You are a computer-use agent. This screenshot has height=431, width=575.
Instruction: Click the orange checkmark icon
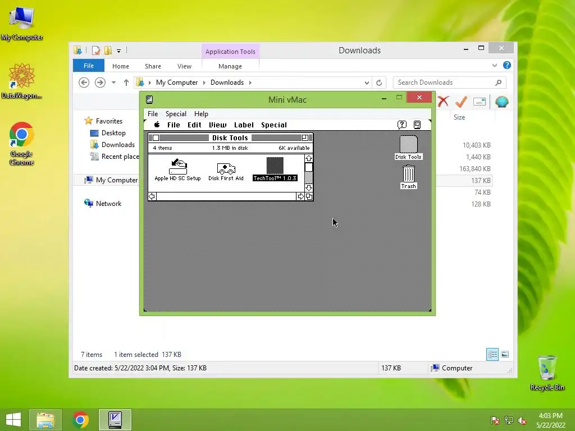click(x=462, y=102)
